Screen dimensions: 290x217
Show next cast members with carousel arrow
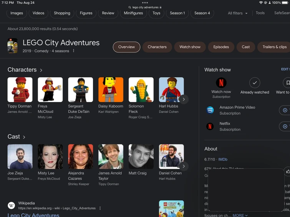(x=184, y=166)
